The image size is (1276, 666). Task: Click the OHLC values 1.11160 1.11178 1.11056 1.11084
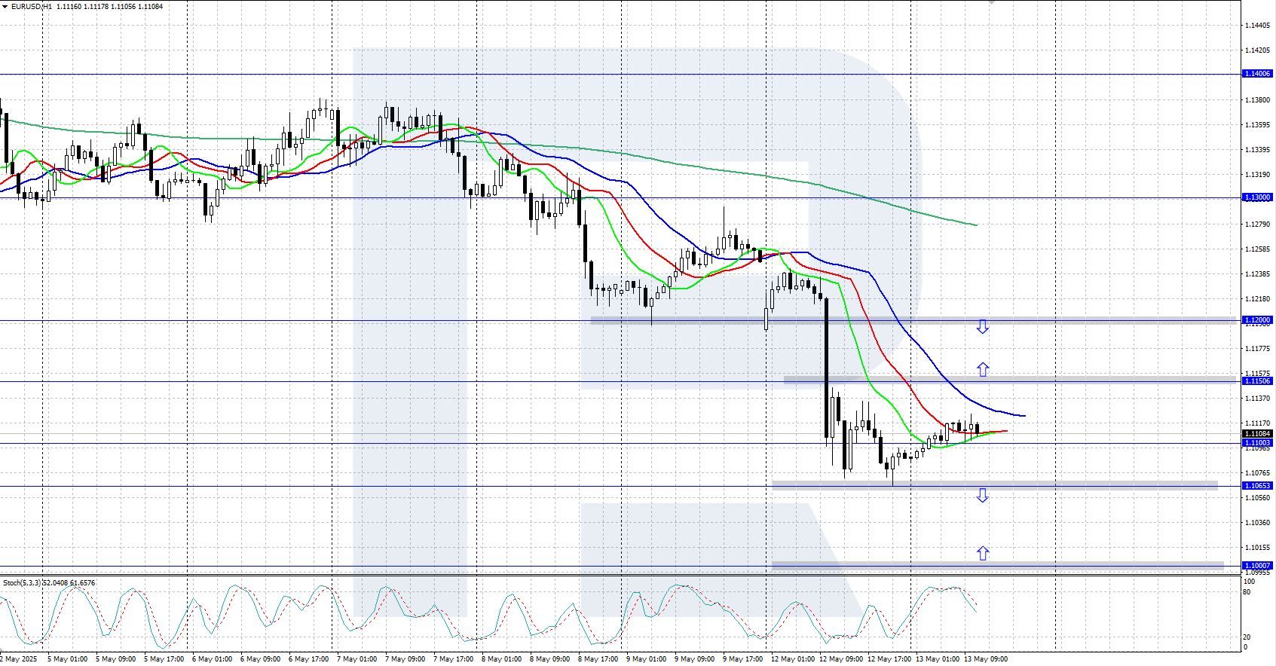(110, 6)
